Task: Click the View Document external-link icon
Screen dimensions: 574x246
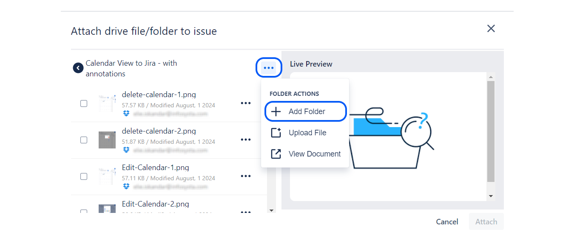Action: [x=276, y=154]
